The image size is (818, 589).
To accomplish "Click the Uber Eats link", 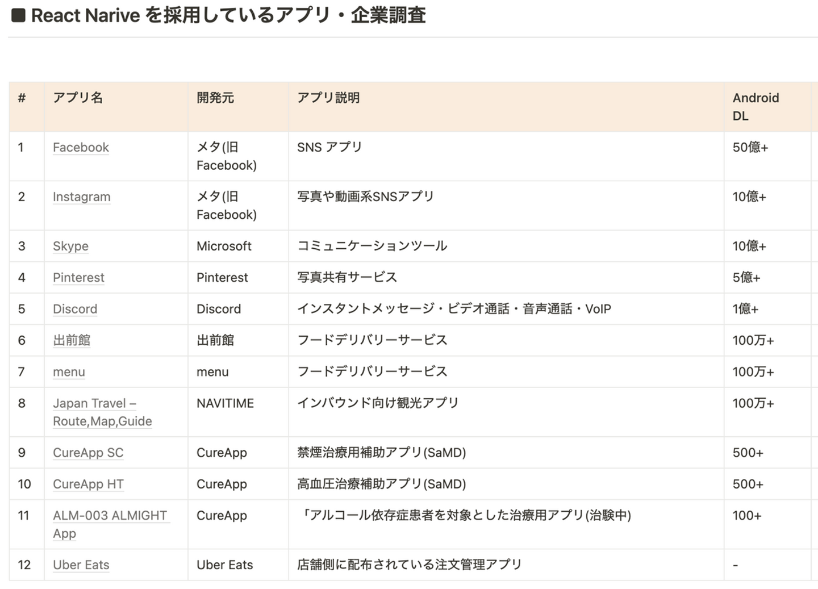I will [x=81, y=565].
